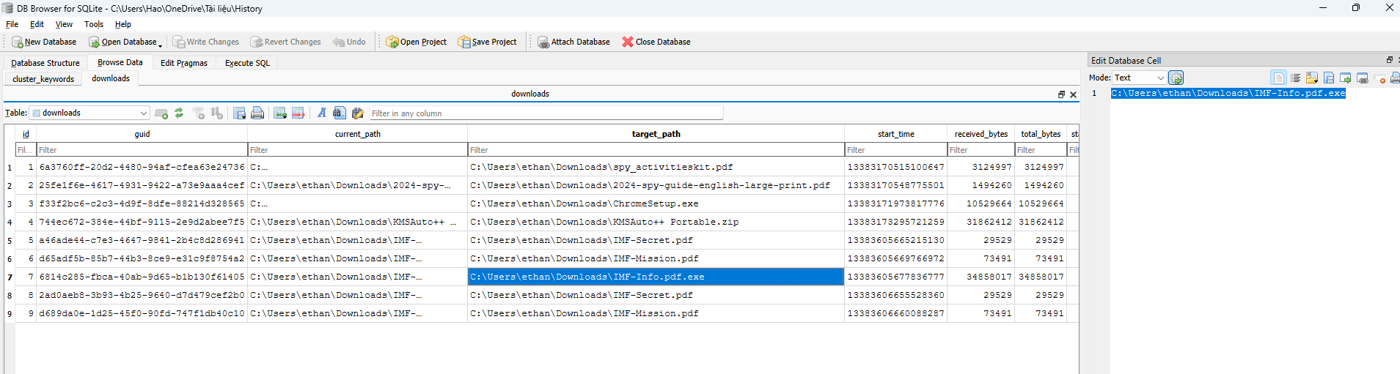Click the text editor view icon in cell editor
This screenshot has height=374, width=1400.
(x=1278, y=78)
